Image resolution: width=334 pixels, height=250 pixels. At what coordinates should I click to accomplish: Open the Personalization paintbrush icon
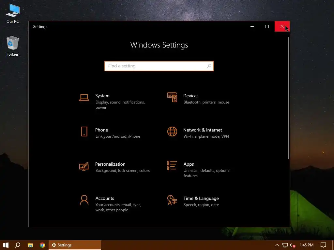(x=84, y=166)
